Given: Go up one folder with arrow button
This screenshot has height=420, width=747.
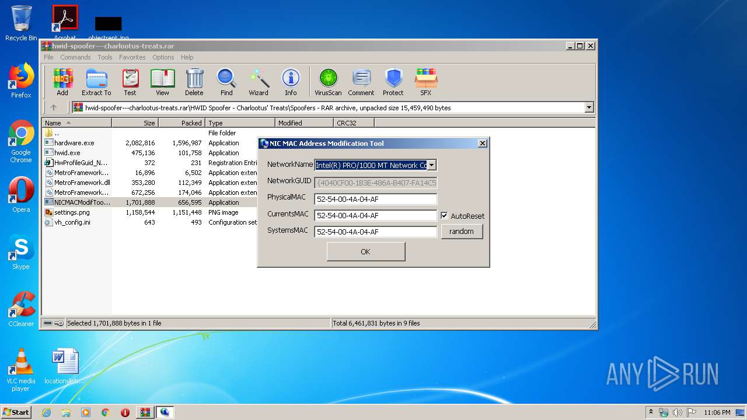Looking at the screenshot, I should tap(54, 107).
